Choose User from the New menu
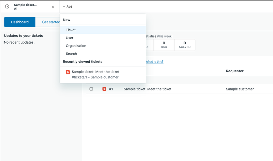Image resolution: width=273 pixels, height=161 pixels. pos(103,38)
